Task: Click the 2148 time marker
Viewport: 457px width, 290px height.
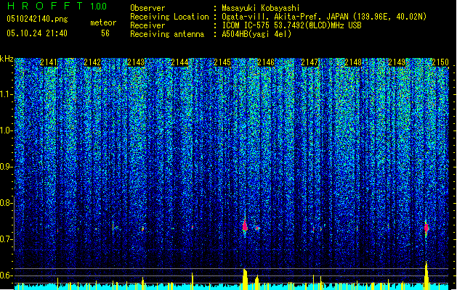Action: pyautogui.click(x=353, y=62)
